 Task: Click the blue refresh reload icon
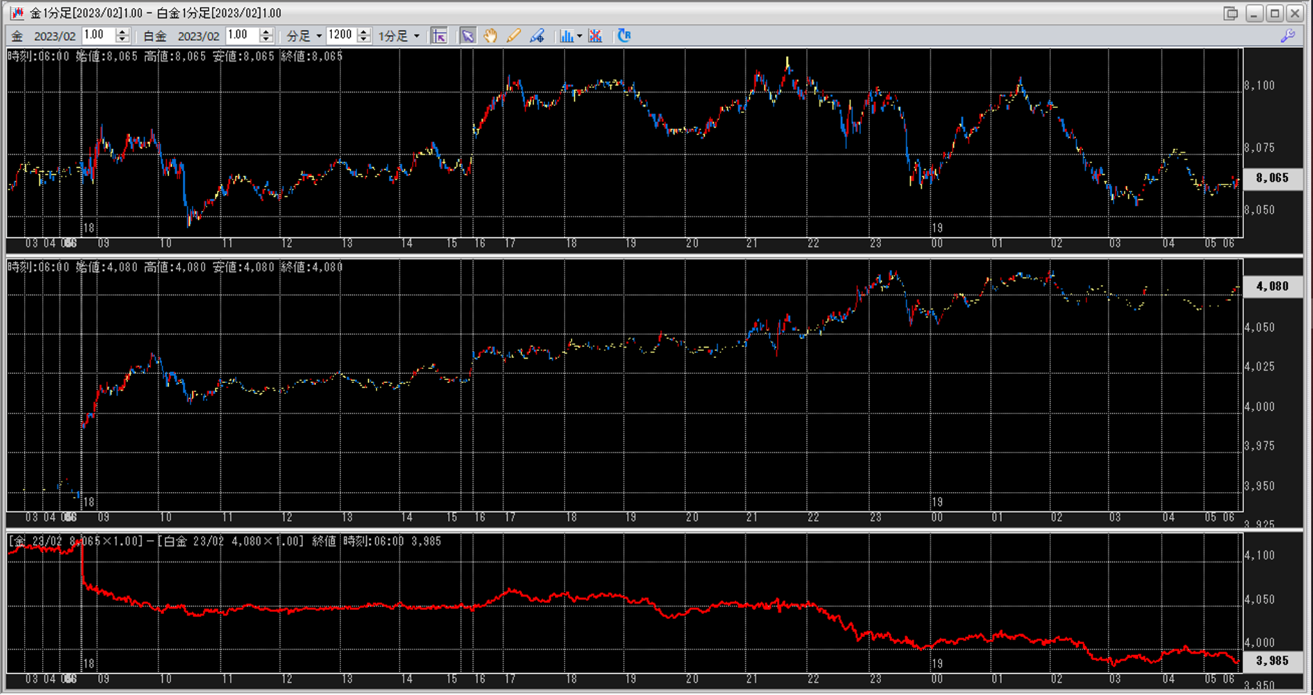click(624, 36)
